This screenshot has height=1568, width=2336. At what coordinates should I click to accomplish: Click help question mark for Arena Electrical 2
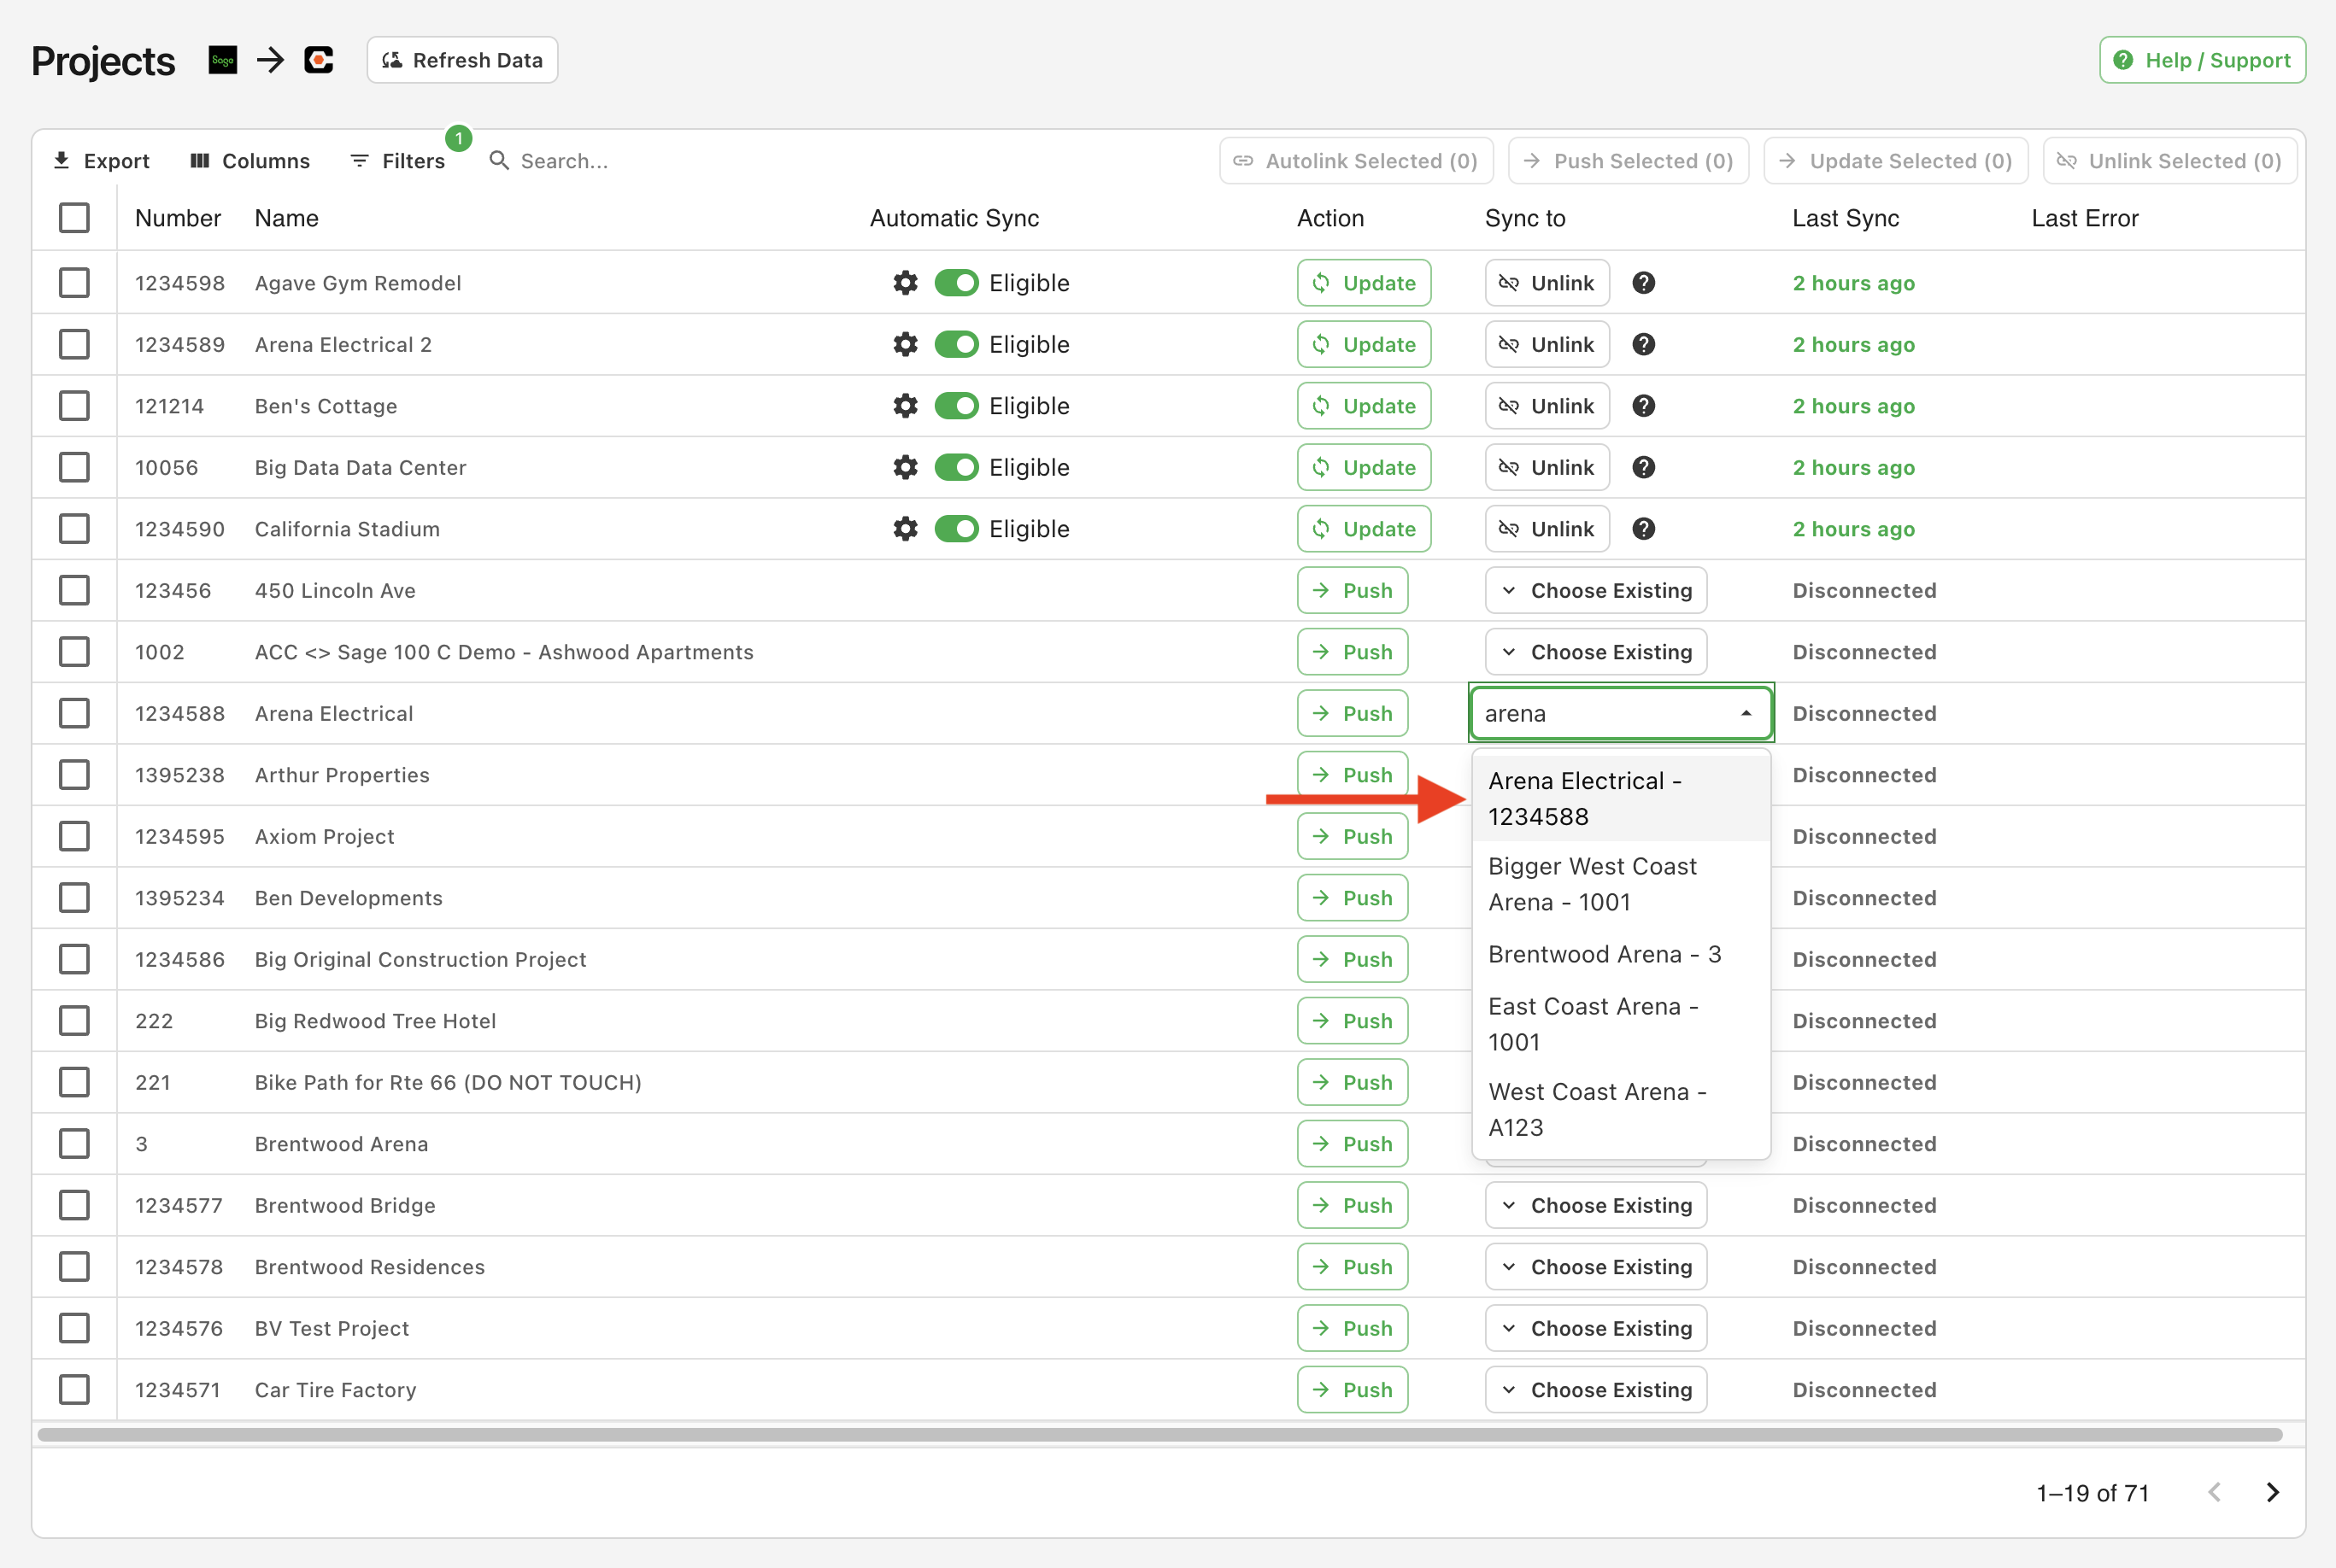(1644, 345)
